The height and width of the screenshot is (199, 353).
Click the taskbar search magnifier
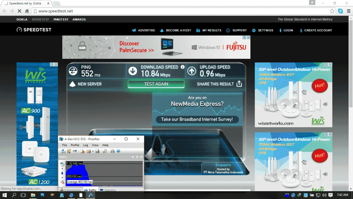tap(14, 195)
